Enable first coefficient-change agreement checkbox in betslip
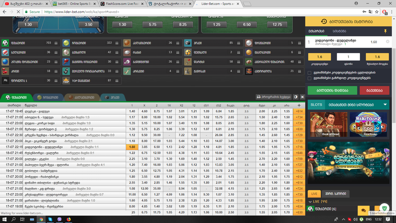 [309, 73]
